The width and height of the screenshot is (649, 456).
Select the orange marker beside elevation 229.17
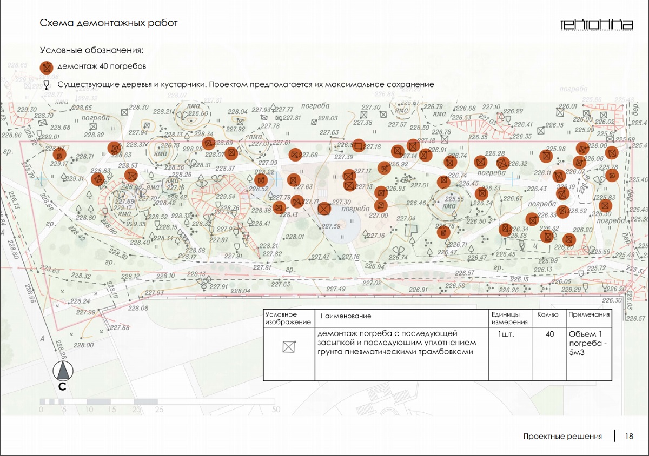(59, 154)
